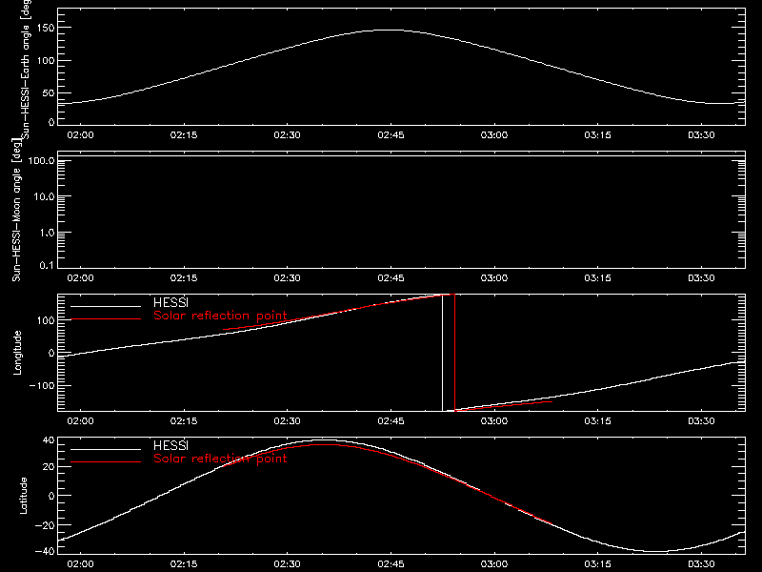
Task: Click the -40 tick on Latitude axis
Action: (45, 551)
